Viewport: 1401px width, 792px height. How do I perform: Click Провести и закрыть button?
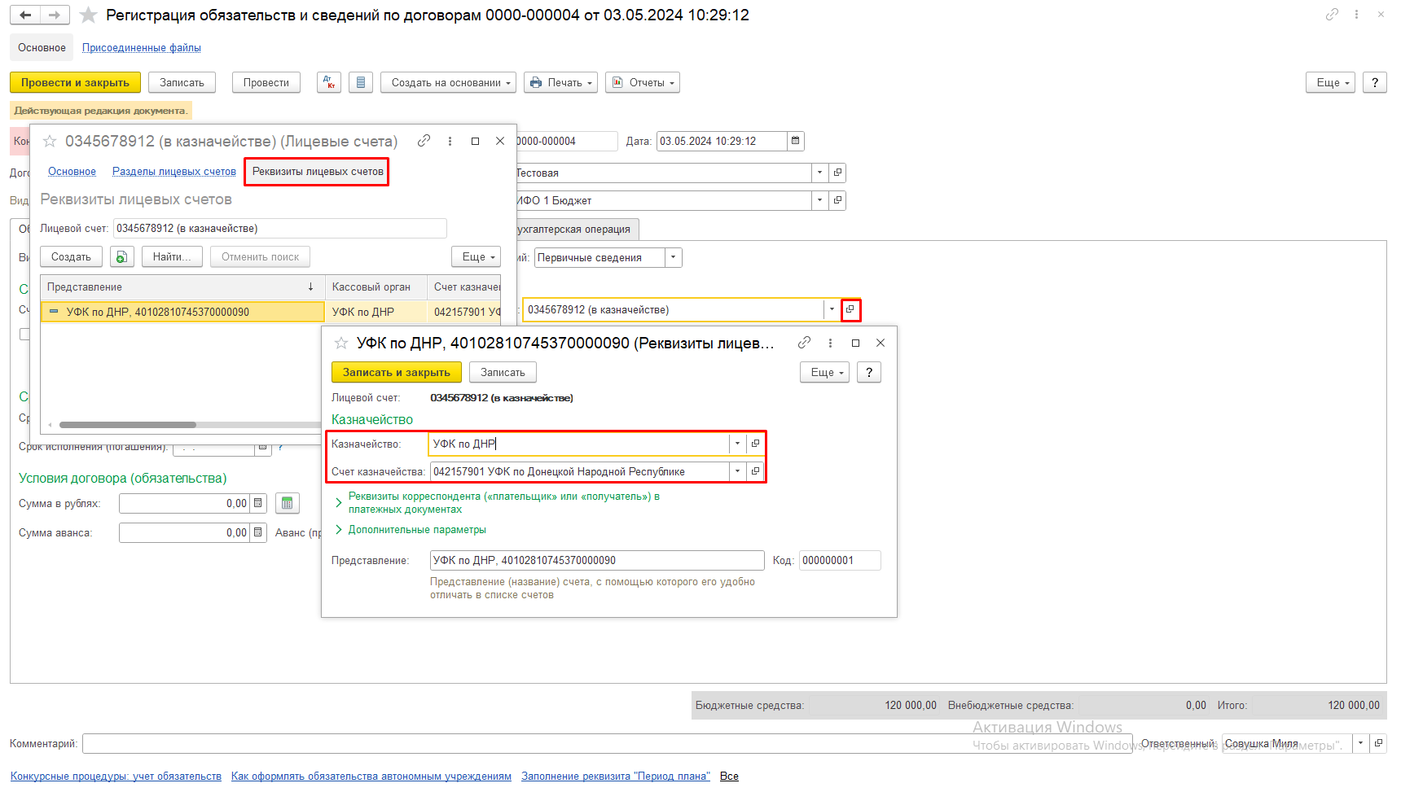(75, 82)
